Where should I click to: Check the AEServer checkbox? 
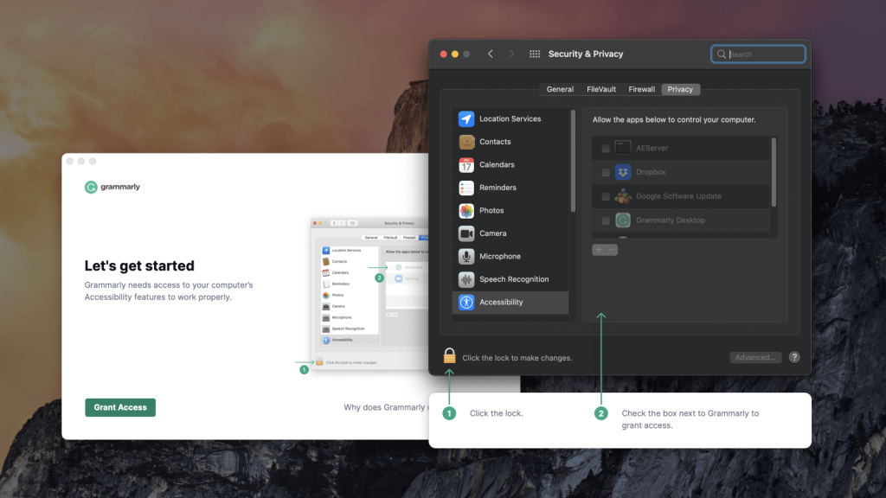(x=606, y=149)
